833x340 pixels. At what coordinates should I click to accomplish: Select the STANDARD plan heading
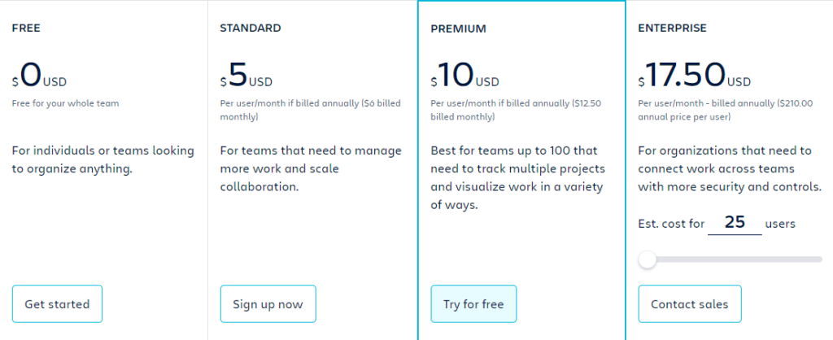click(251, 28)
